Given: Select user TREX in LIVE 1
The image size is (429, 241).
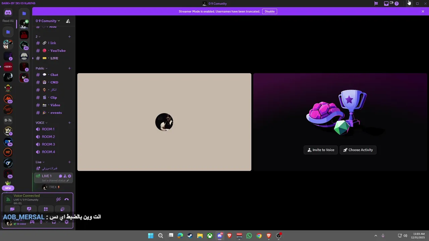Looking at the screenshot, I should click(x=54, y=187).
